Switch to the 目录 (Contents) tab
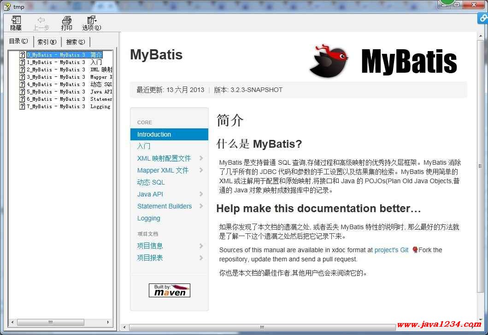The width and height of the screenshot is (488, 335). pos(18,41)
